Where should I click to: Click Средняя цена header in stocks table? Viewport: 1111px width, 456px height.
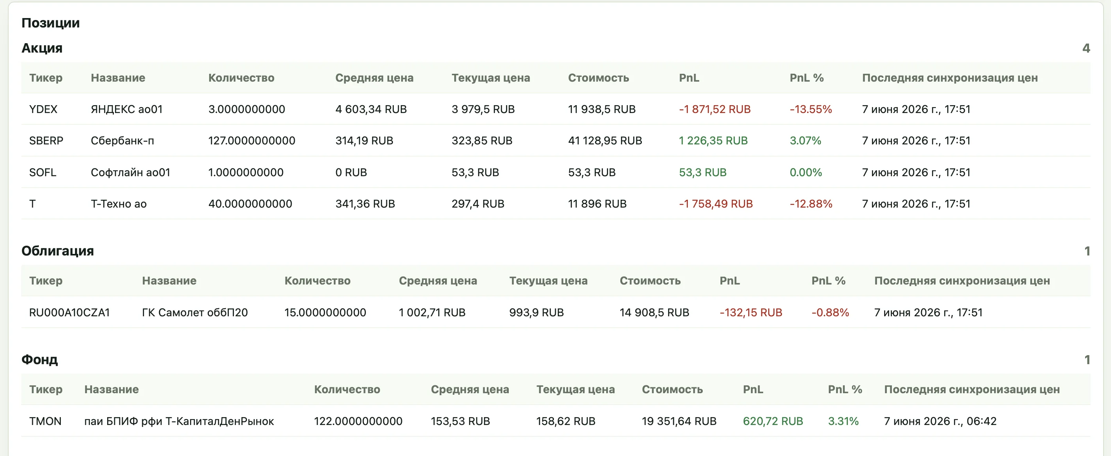click(375, 78)
